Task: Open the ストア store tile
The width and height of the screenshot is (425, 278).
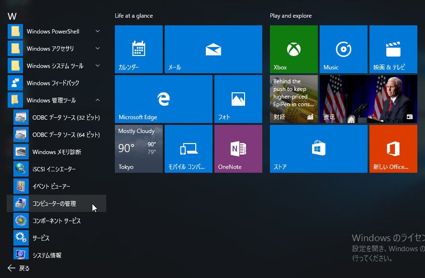Action: pos(319,149)
